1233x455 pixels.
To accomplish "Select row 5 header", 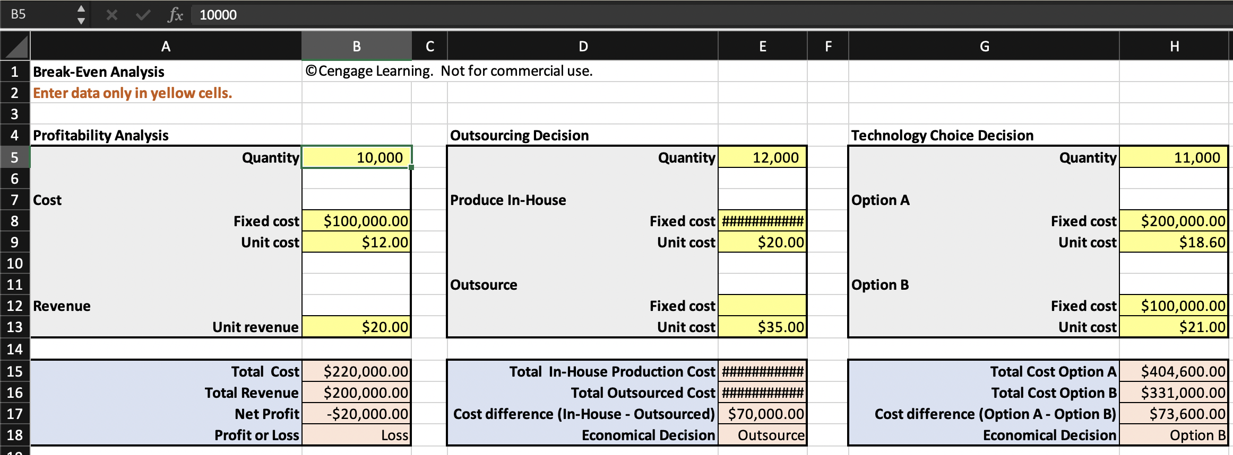I will pos(15,157).
